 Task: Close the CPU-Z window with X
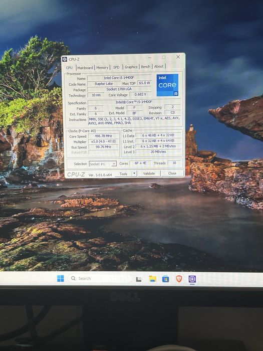tap(178, 57)
